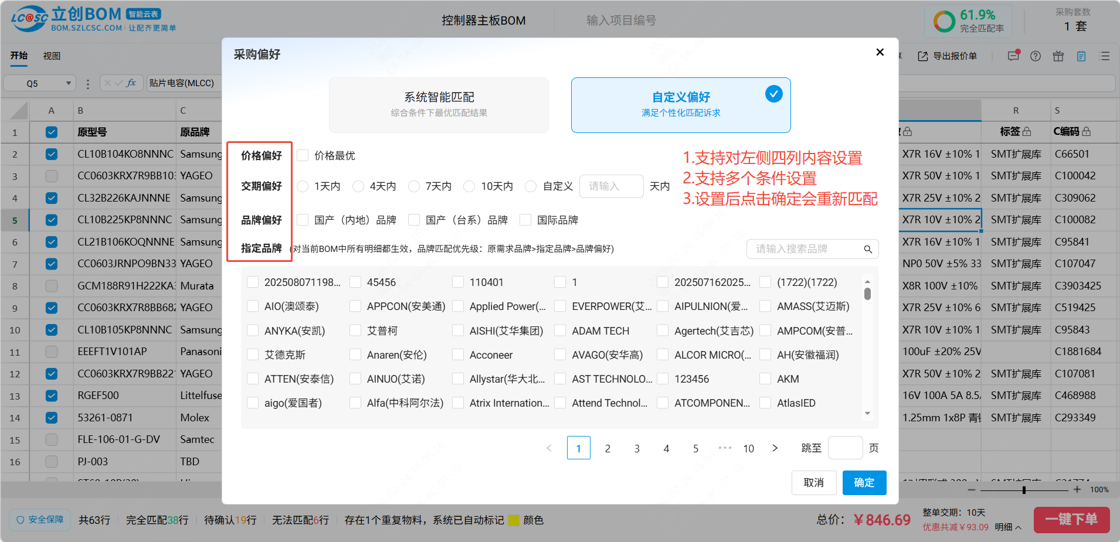The width and height of the screenshot is (1120, 542).
Task: Click the 取消 cancel button
Action: [813, 482]
